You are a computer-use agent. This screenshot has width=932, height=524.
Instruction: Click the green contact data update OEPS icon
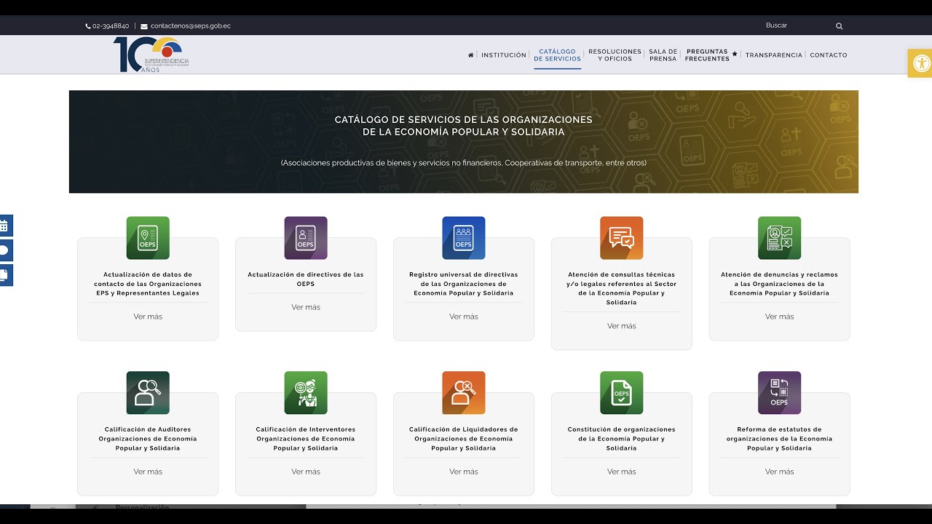(x=148, y=238)
